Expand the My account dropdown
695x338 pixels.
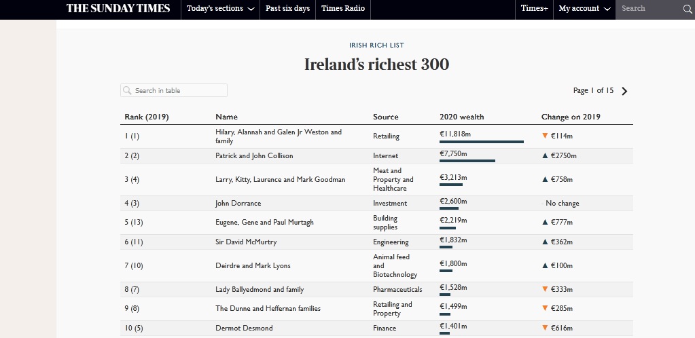pos(584,9)
